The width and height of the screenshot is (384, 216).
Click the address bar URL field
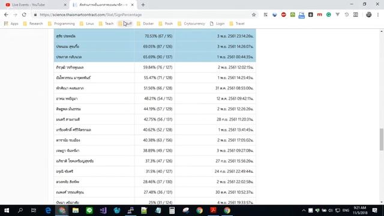click(145, 14)
